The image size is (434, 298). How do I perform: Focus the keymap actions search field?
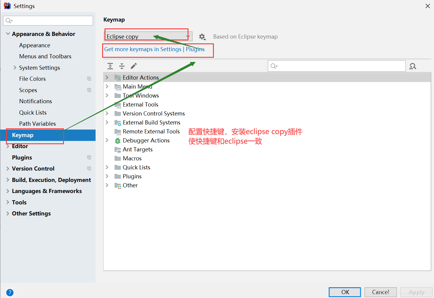click(337, 66)
